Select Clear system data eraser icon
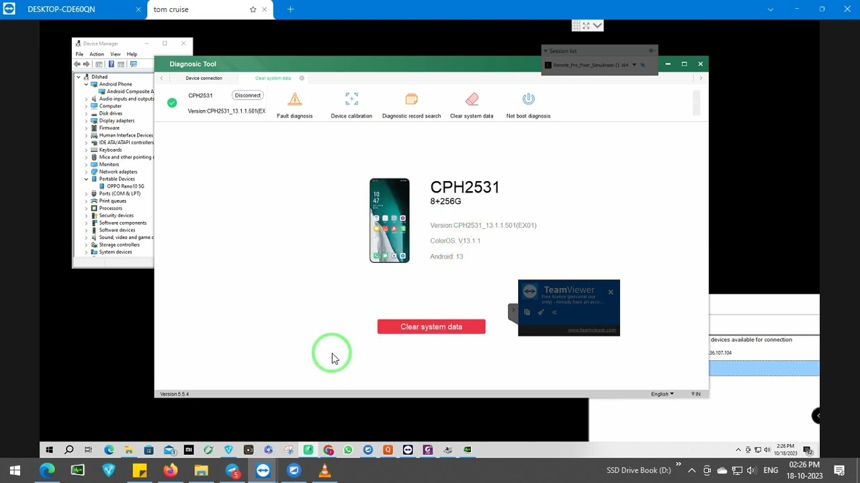Image resolution: width=860 pixels, height=483 pixels. (472, 99)
